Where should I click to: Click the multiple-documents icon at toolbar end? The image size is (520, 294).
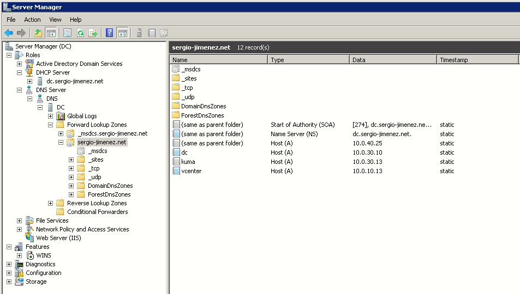pyautogui.click(x=164, y=33)
